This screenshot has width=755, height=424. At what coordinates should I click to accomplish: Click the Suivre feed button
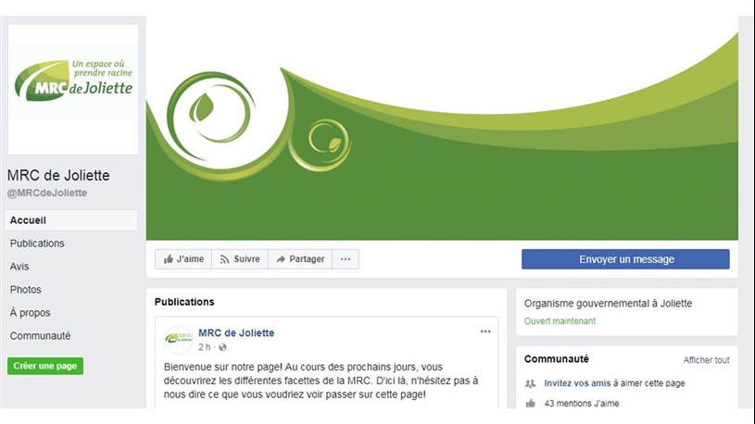pos(240,259)
